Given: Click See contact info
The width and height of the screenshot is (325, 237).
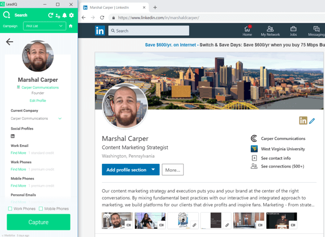Looking at the screenshot, I should pyautogui.click(x=276, y=158).
